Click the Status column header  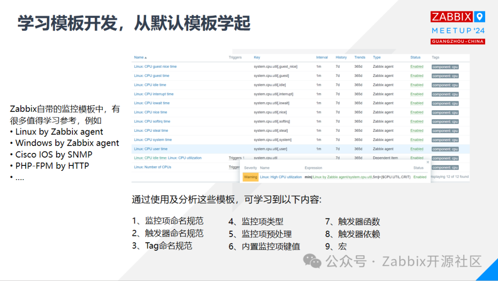click(x=415, y=58)
